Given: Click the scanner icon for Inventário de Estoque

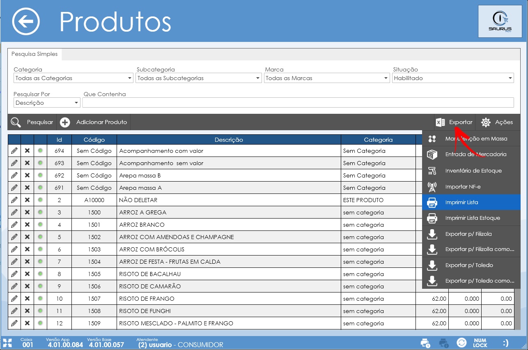Looking at the screenshot, I should (432, 170).
